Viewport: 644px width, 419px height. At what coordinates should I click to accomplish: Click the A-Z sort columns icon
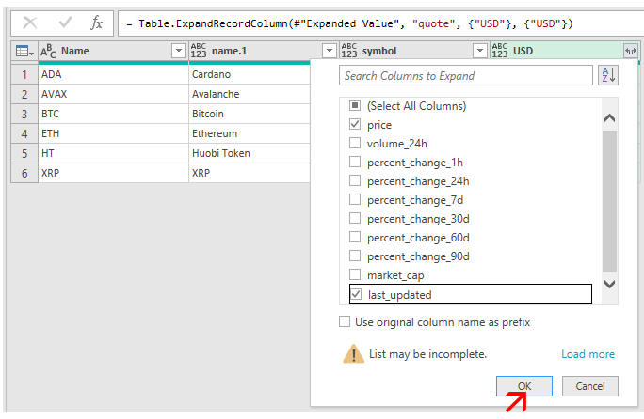click(608, 76)
